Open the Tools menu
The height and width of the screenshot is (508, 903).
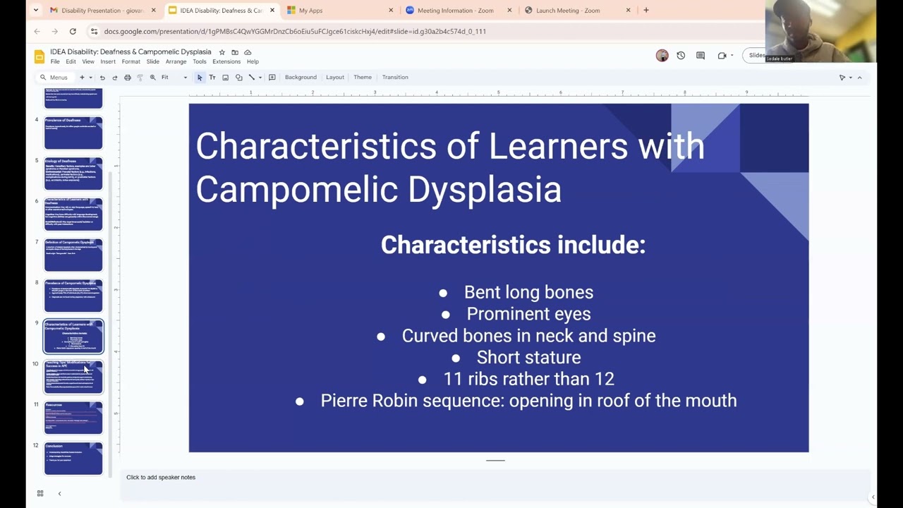click(x=200, y=61)
